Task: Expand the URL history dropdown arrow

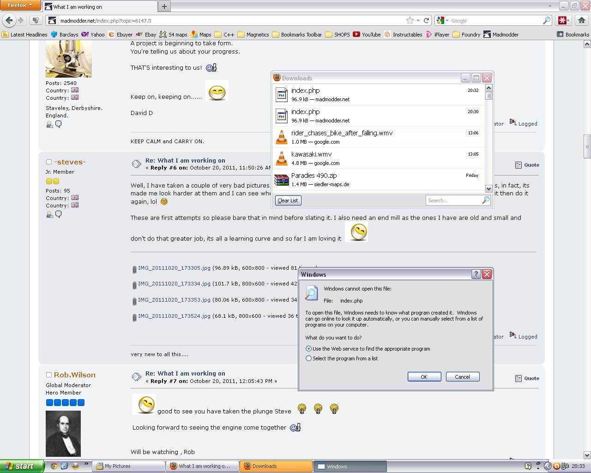Action: pos(418,20)
